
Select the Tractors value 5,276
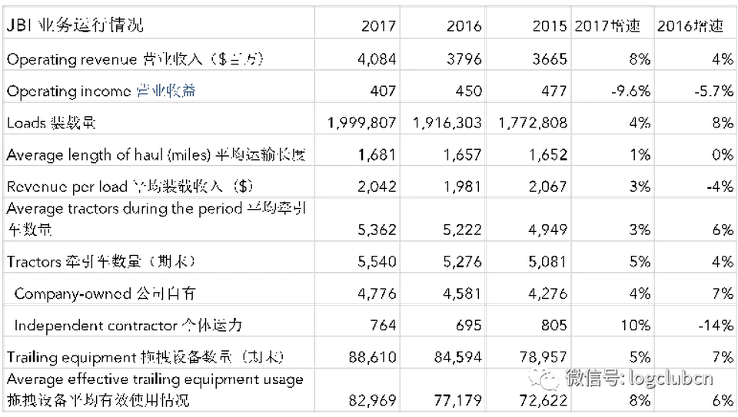click(462, 261)
